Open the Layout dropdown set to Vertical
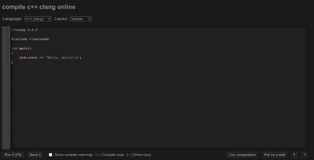The image size is (314, 160). pos(81,19)
